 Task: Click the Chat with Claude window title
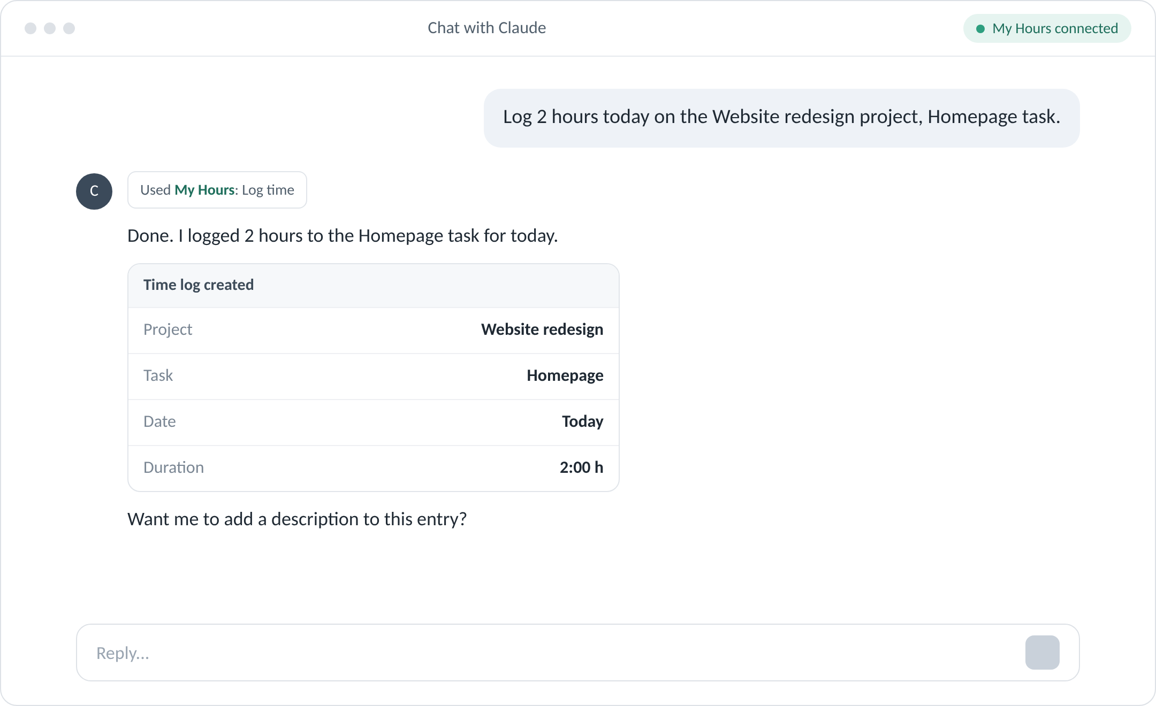pos(486,28)
